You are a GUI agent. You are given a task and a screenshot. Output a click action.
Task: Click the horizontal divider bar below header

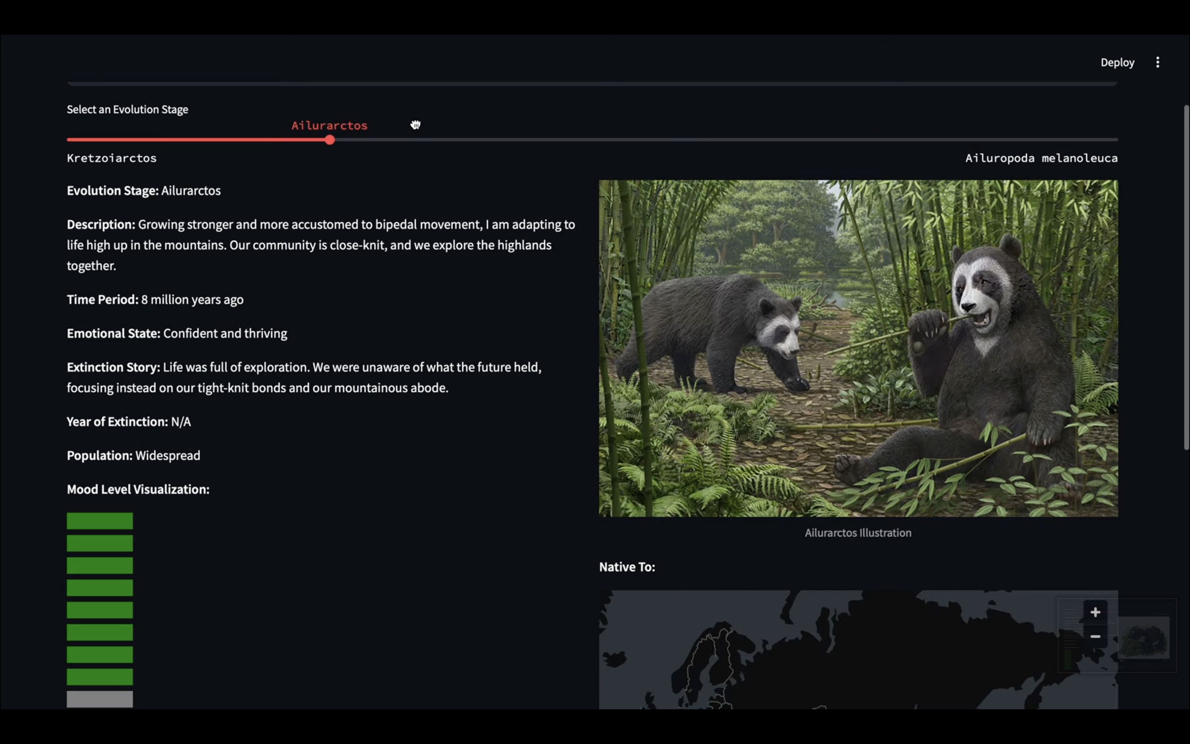tap(592, 83)
